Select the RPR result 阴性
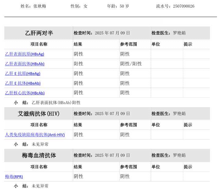This screenshot has width=221, height=189. (78, 177)
